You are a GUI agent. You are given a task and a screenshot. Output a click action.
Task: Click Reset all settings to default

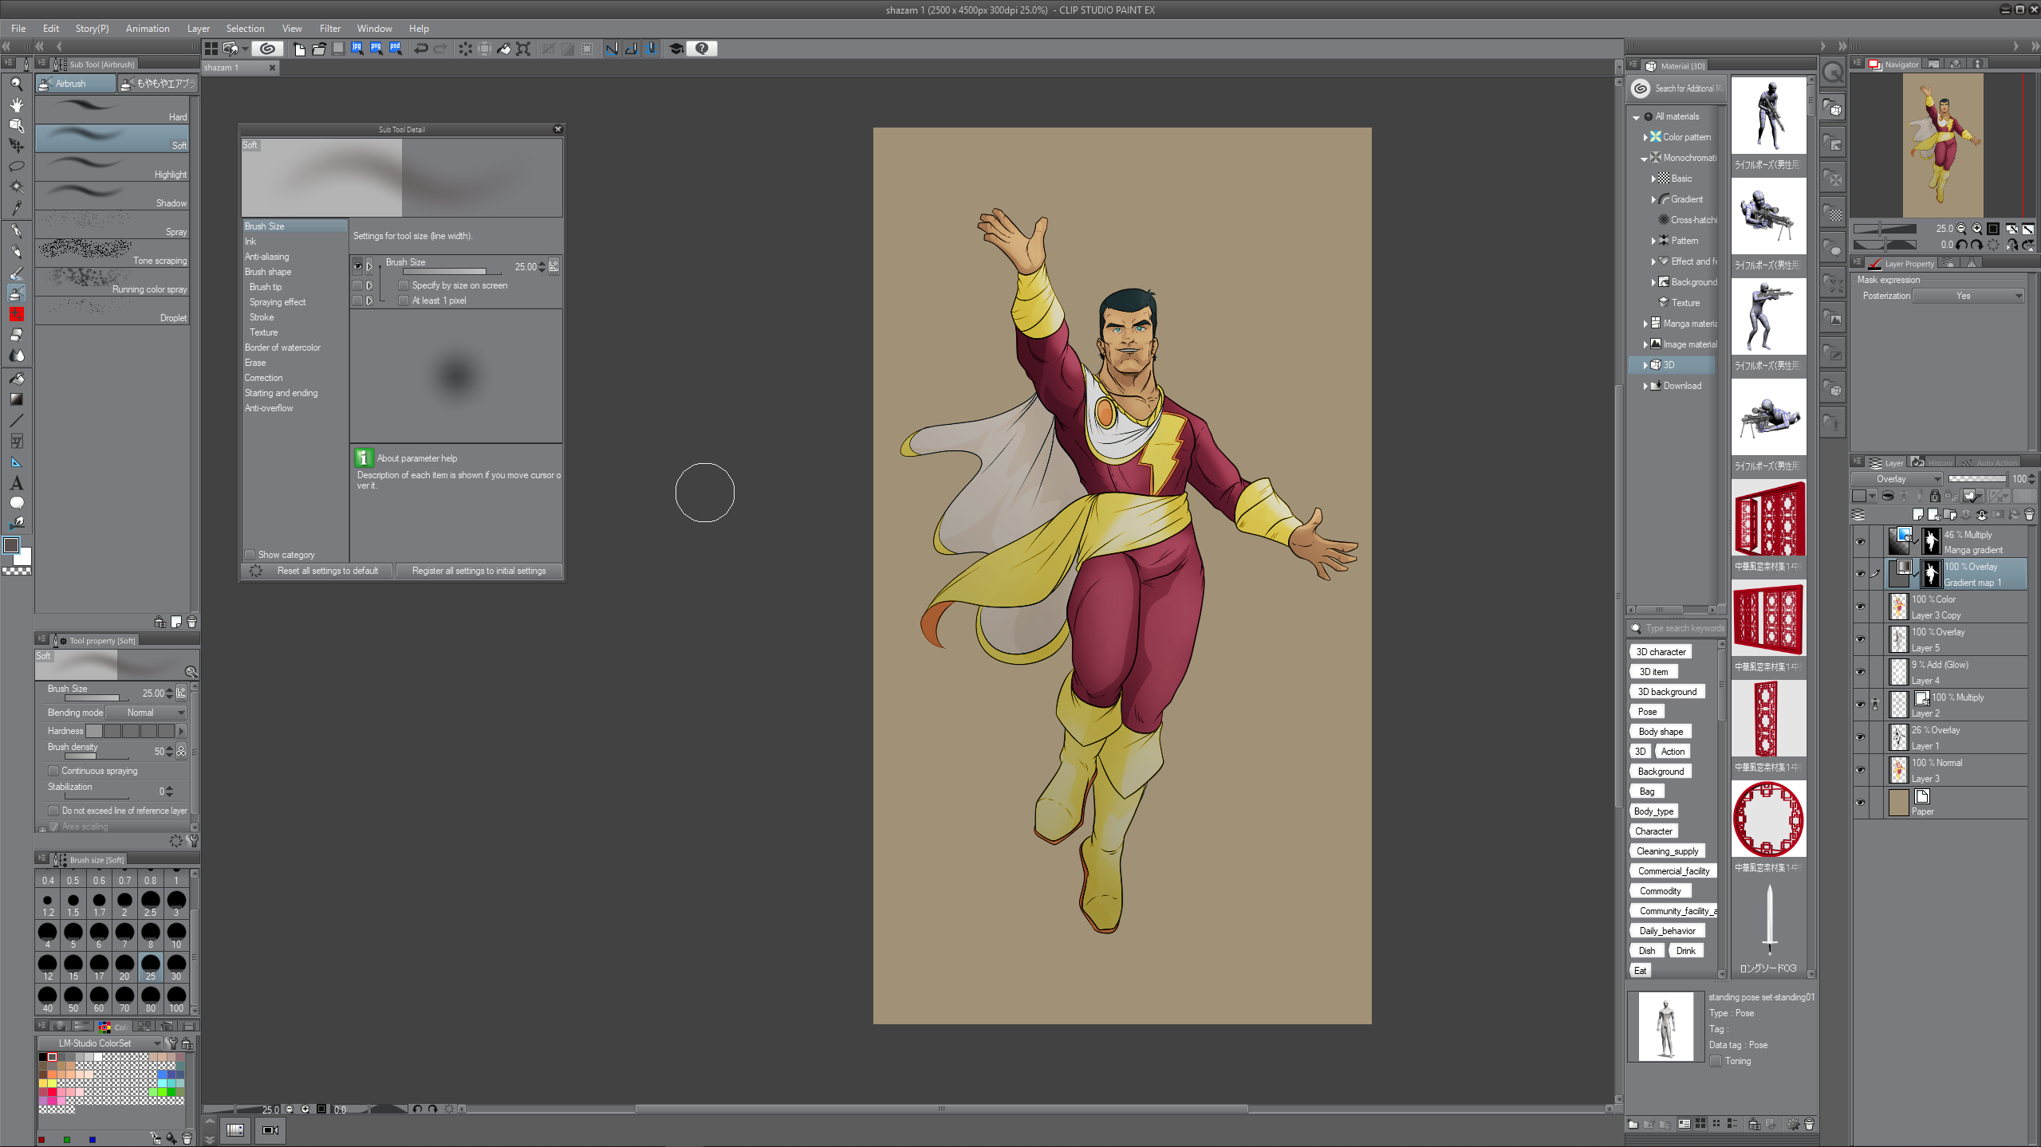[x=327, y=571]
